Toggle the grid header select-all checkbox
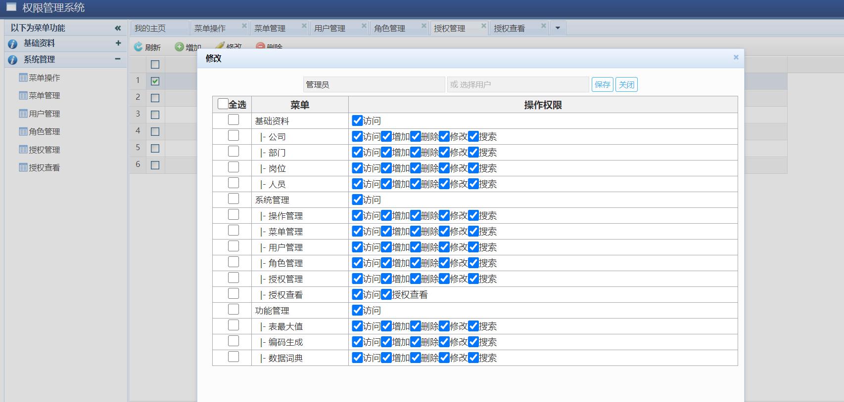844x402 pixels. (x=155, y=64)
